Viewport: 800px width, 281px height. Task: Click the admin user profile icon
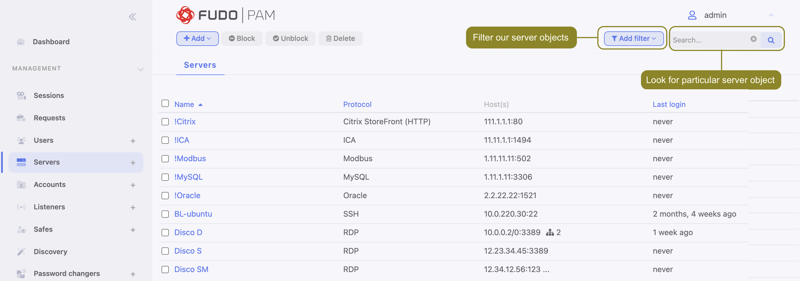(x=692, y=15)
